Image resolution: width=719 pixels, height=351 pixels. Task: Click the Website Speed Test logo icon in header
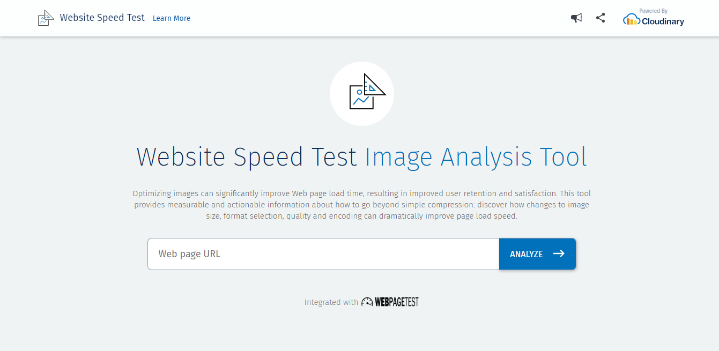pos(46,18)
